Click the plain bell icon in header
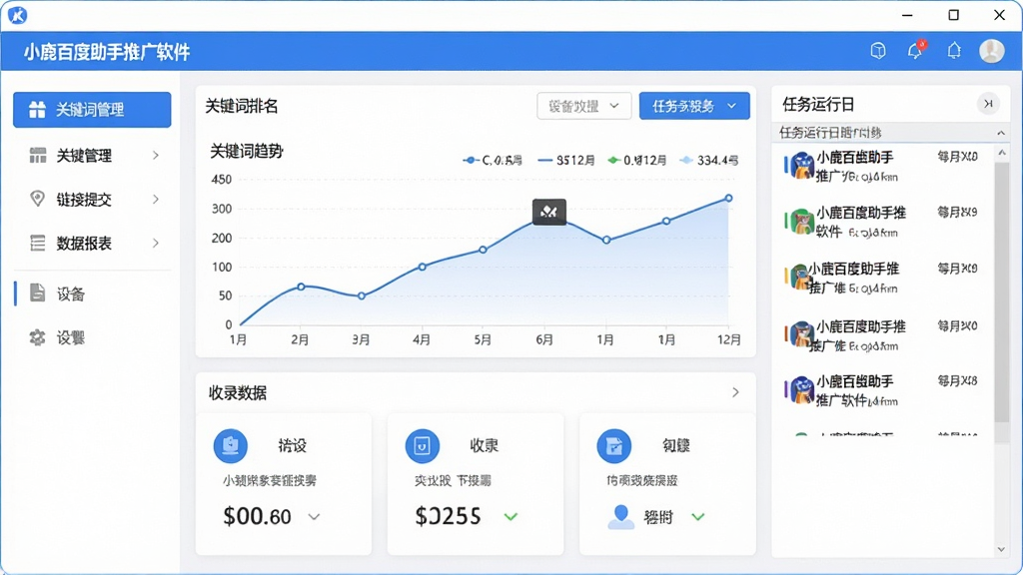 954,50
